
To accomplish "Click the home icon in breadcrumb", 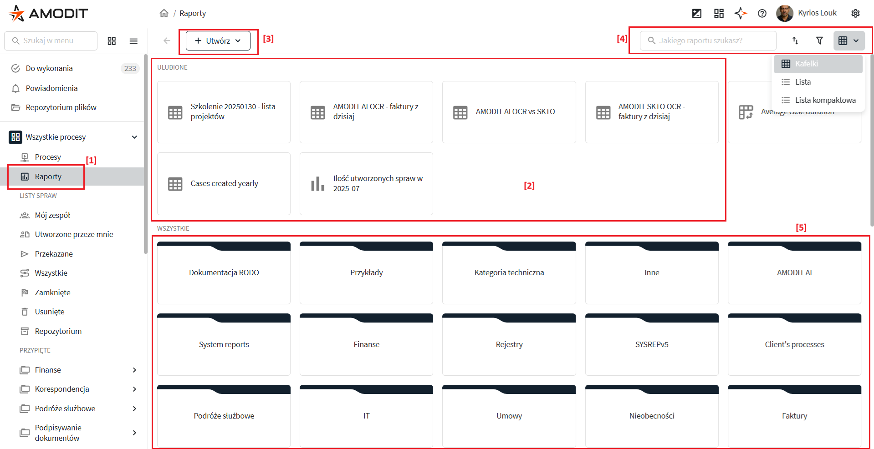I will 164,13.
